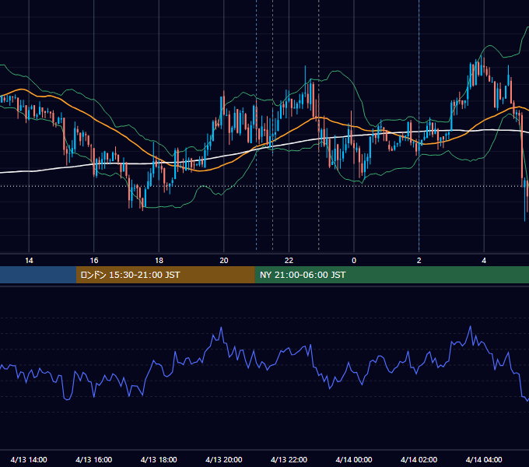Click the hour label 4 on price chart axis

tap(484, 261)
